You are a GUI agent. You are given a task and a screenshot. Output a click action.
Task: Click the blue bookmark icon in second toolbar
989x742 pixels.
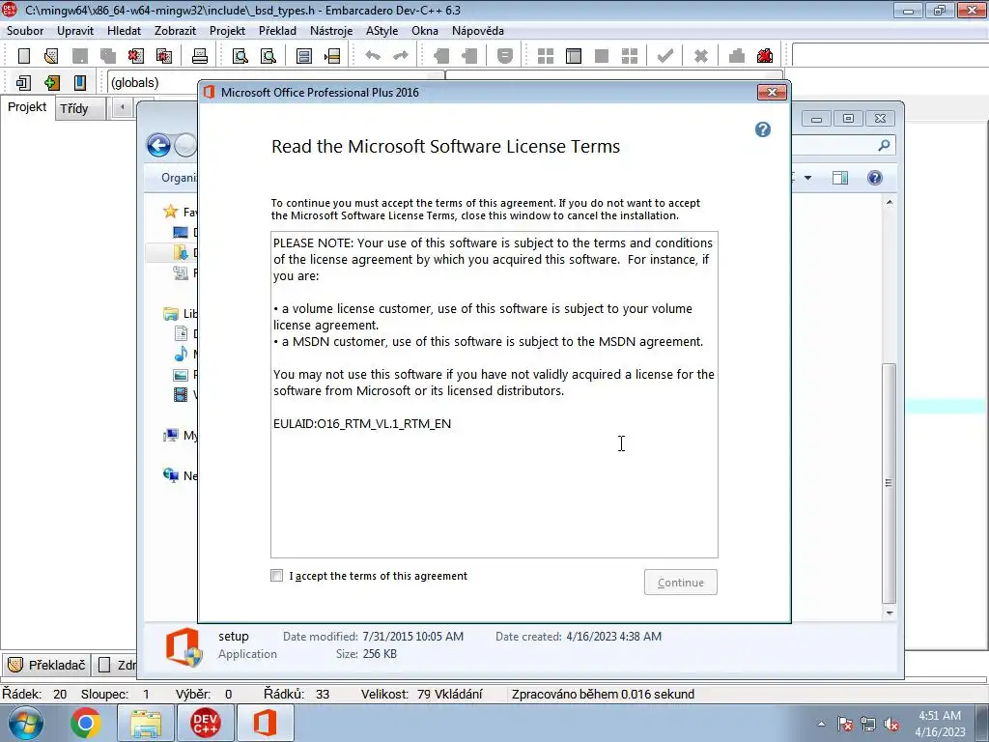(x=80, y=83)
